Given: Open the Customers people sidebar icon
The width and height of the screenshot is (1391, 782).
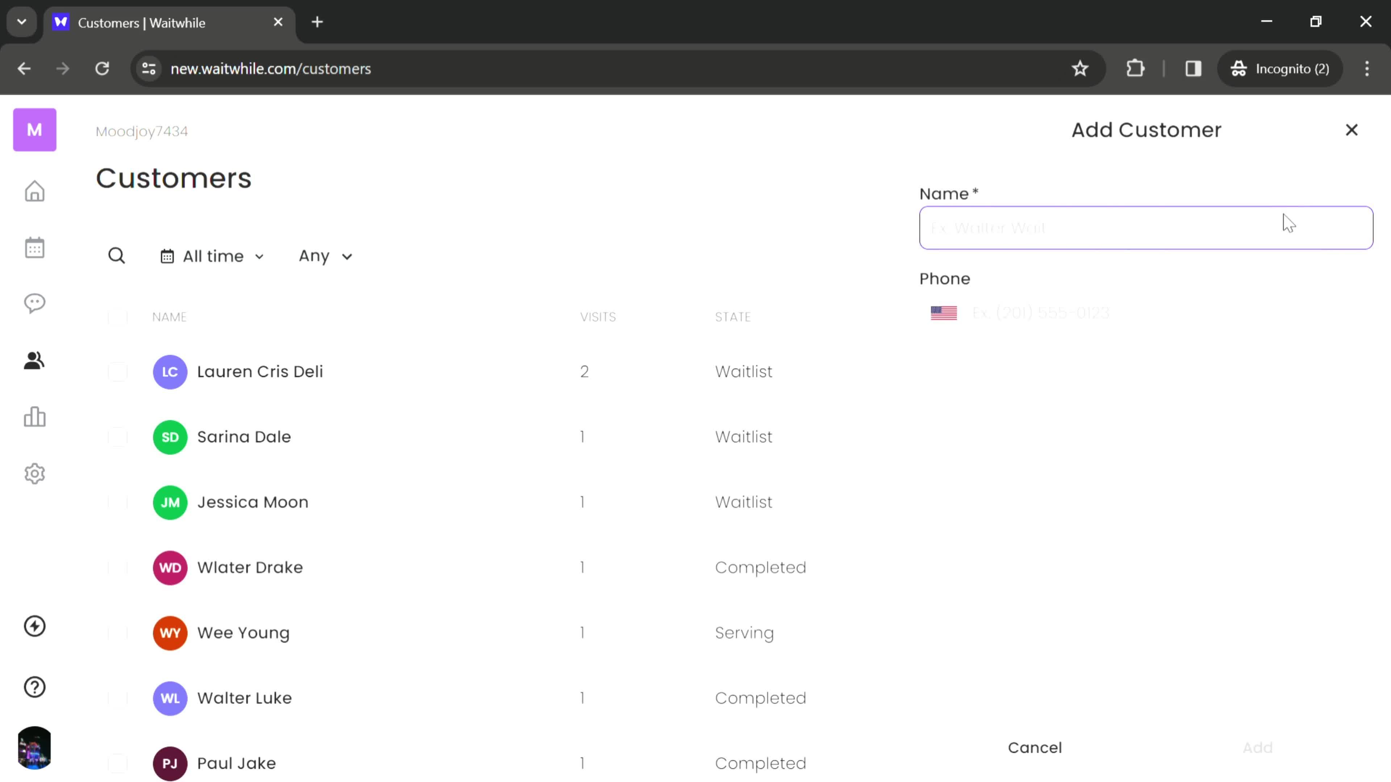Looking at the screenshot, I should tap(34, 361).
